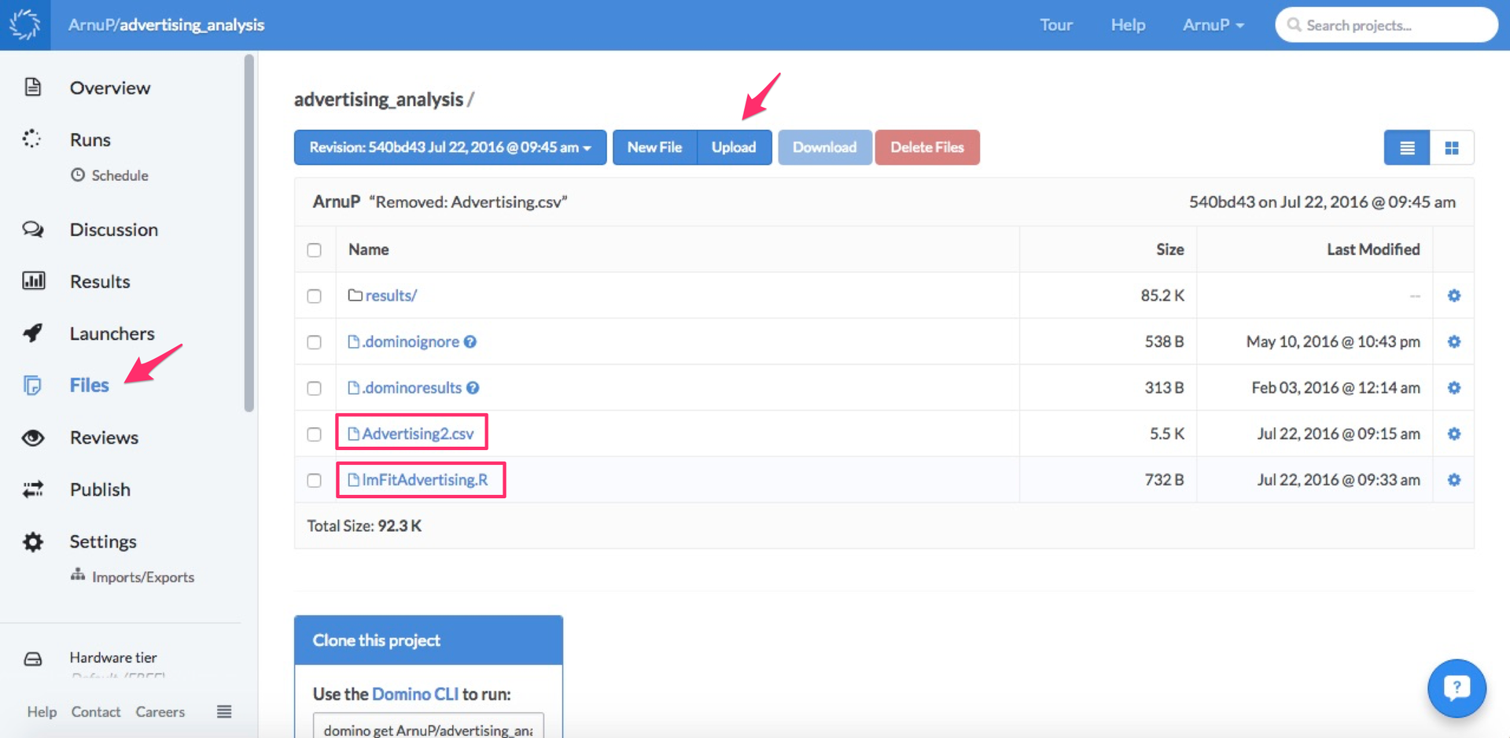
Task: Click the footer Help link in sidebar
Action: click(42, 711)
